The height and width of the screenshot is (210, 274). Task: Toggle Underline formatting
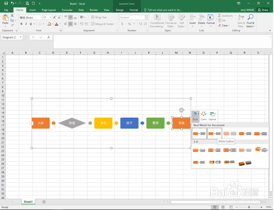(x=31, y=24)
